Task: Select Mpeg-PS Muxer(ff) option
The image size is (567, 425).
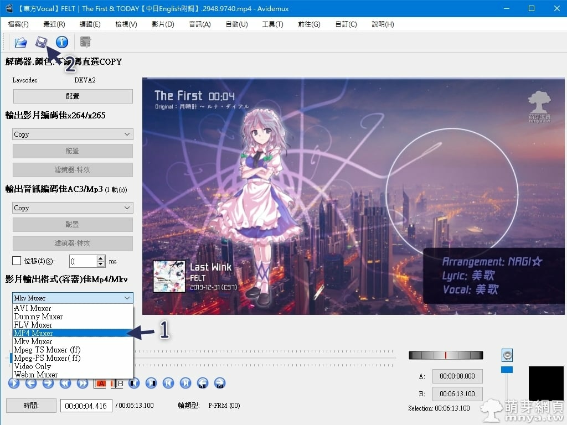Action: click(x=73, y=358)
